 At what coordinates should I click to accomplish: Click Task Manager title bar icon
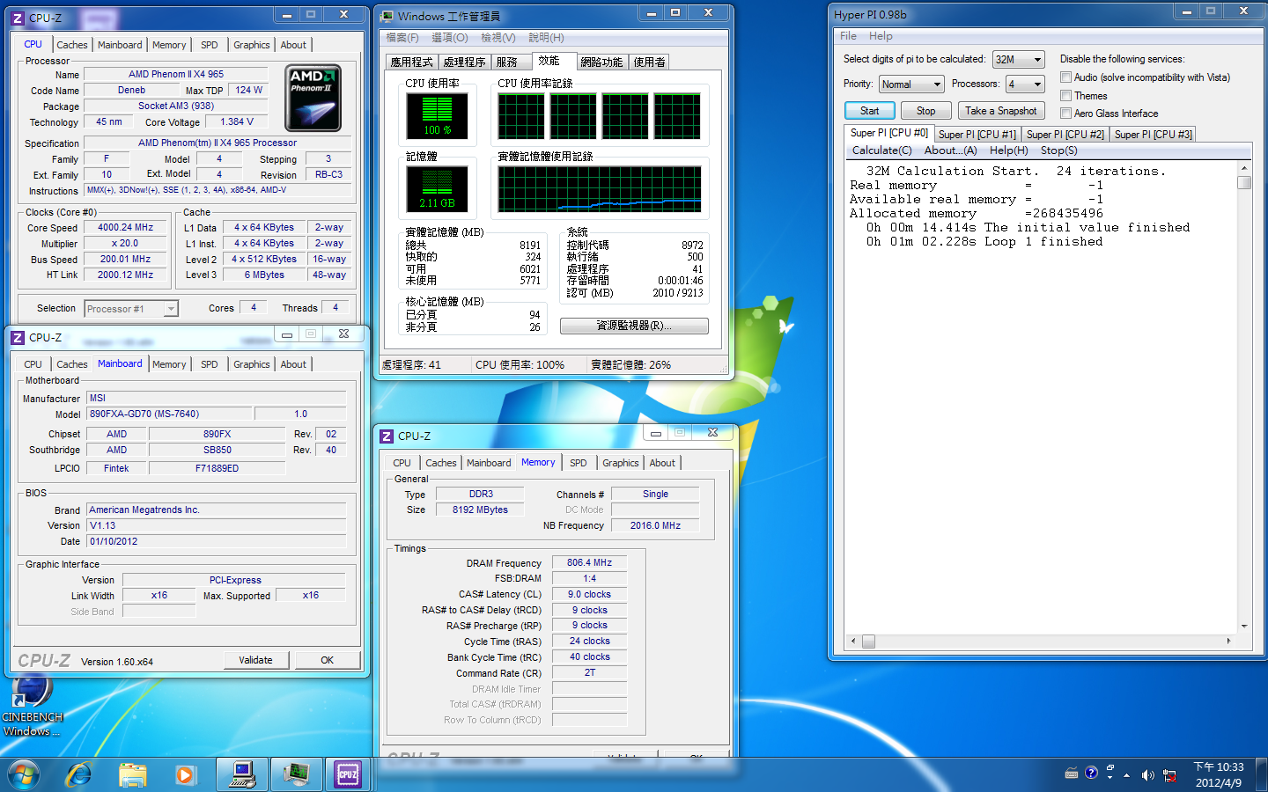[x=387, y=16]
